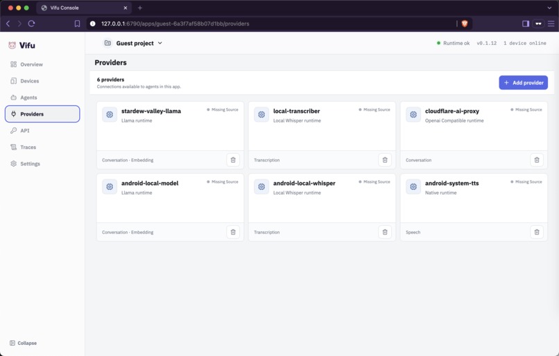Reload the current page
559x356 pixels.
31,24
